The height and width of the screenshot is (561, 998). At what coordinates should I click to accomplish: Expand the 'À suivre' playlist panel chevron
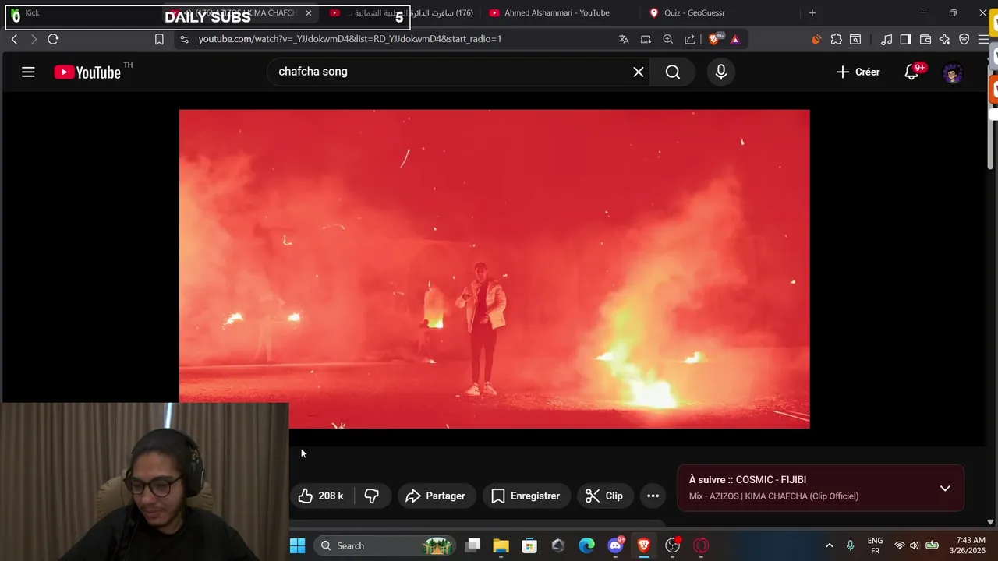[x=945, y=489]
